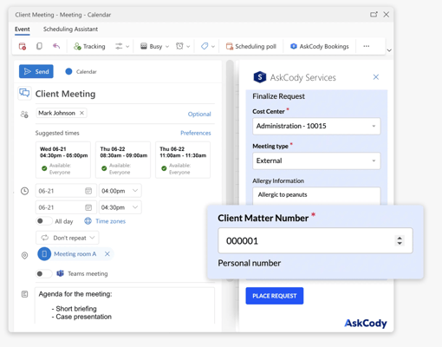Click the undo arrow icon
The width and height of the screenshot is (442, 347).
pos(56,46)
